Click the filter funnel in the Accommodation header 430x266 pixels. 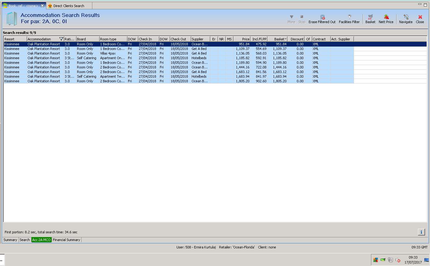pyautogui.click(x=61, y=39)
